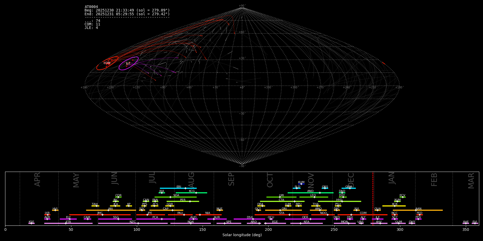
Task: Select the JAN month label
Action: (x=392, y=178)
